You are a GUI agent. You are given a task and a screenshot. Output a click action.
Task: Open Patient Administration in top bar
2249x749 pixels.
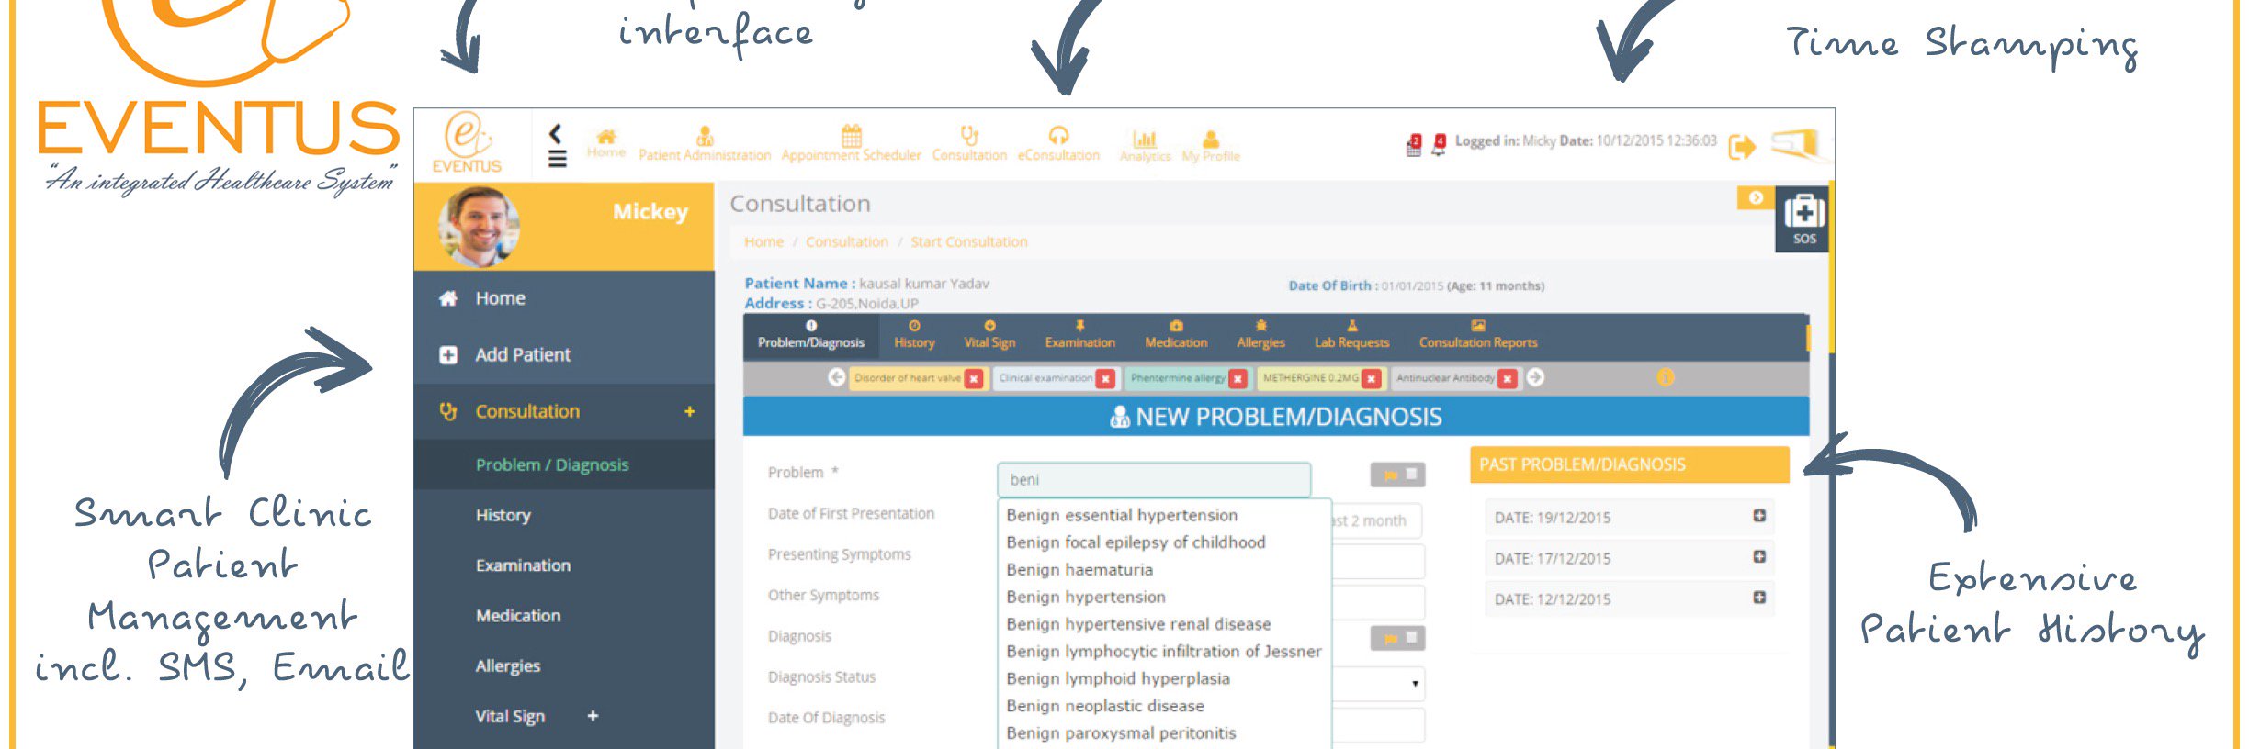705,145
